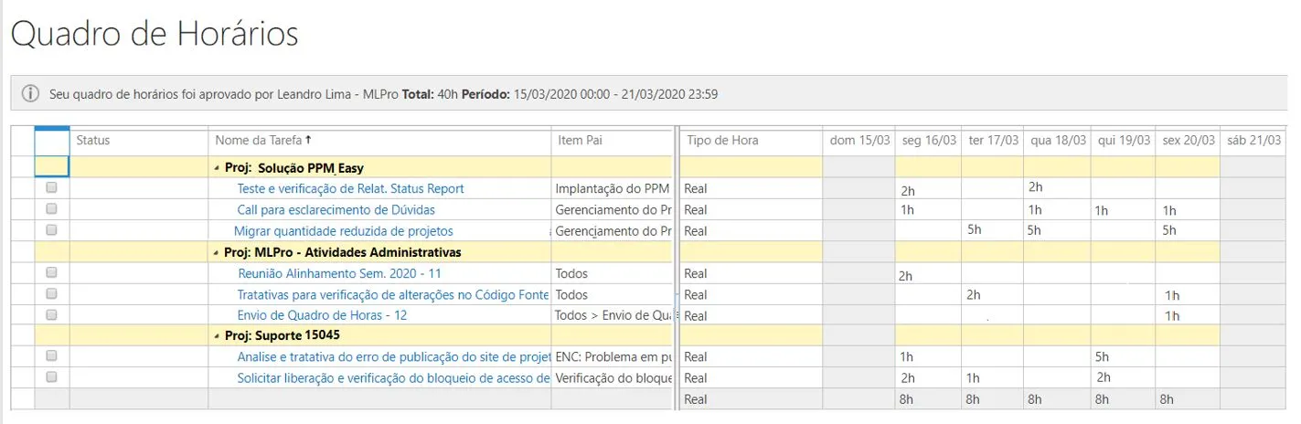Viewport: 1301px width, 424px height.
Task: Check the box for Teste e verificação row
Action: click(51, 187)
